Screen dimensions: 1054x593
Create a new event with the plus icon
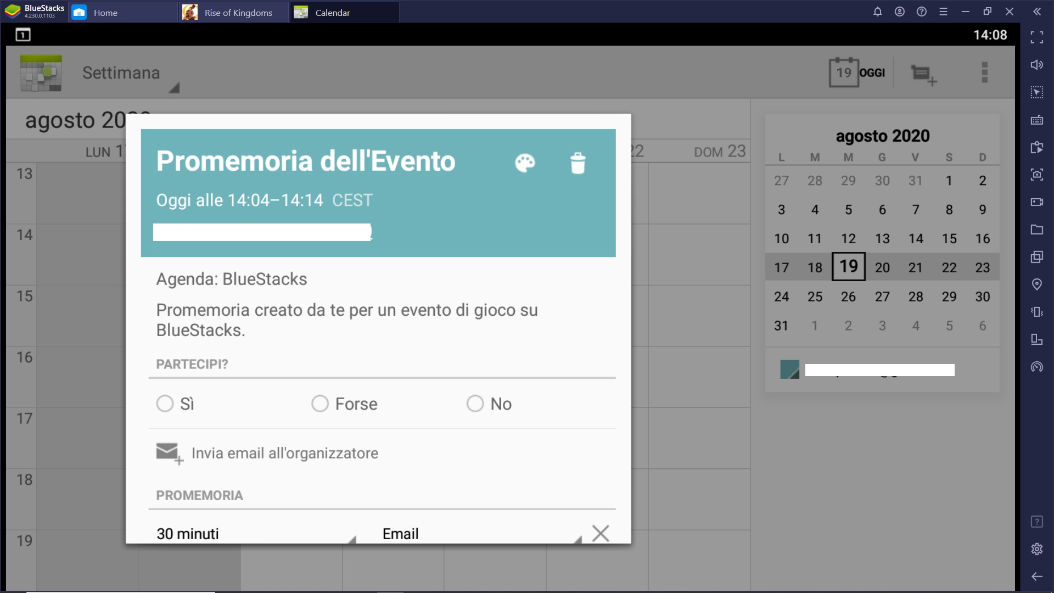[x=924, y=74]
